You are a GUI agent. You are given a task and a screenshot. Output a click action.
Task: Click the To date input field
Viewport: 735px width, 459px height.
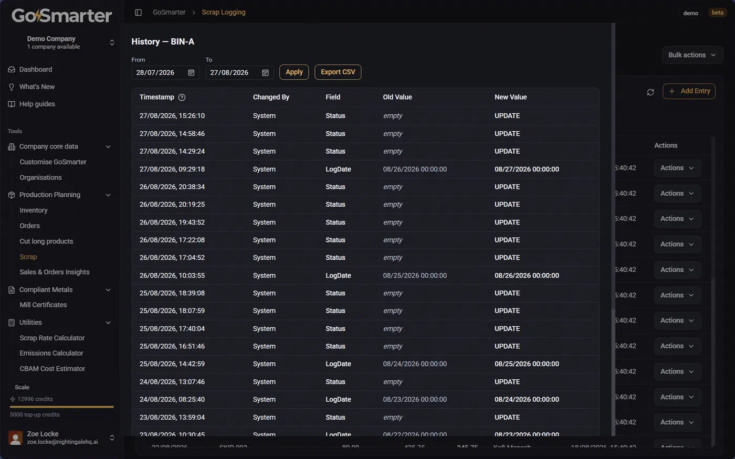(x=239, y=72)
